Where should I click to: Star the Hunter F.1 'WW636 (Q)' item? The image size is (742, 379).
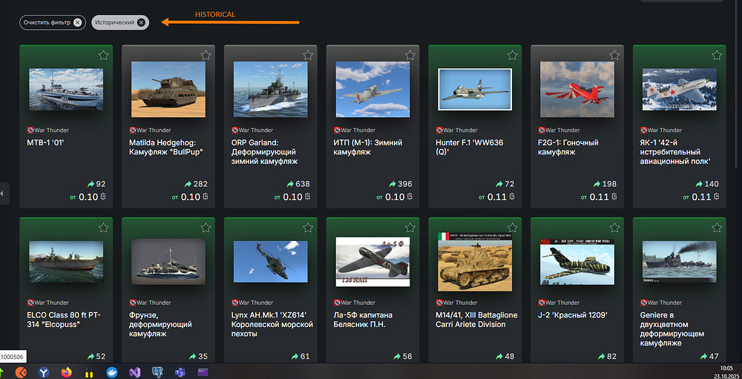[512, 56]
